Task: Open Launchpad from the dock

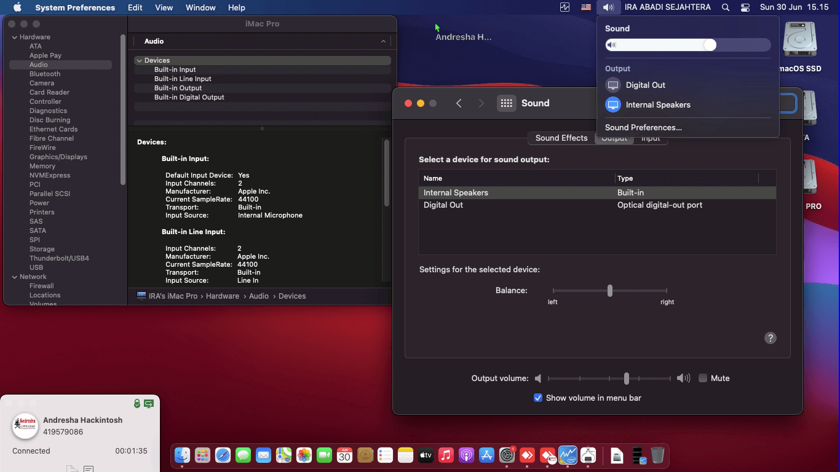Action: coord(202,455)
